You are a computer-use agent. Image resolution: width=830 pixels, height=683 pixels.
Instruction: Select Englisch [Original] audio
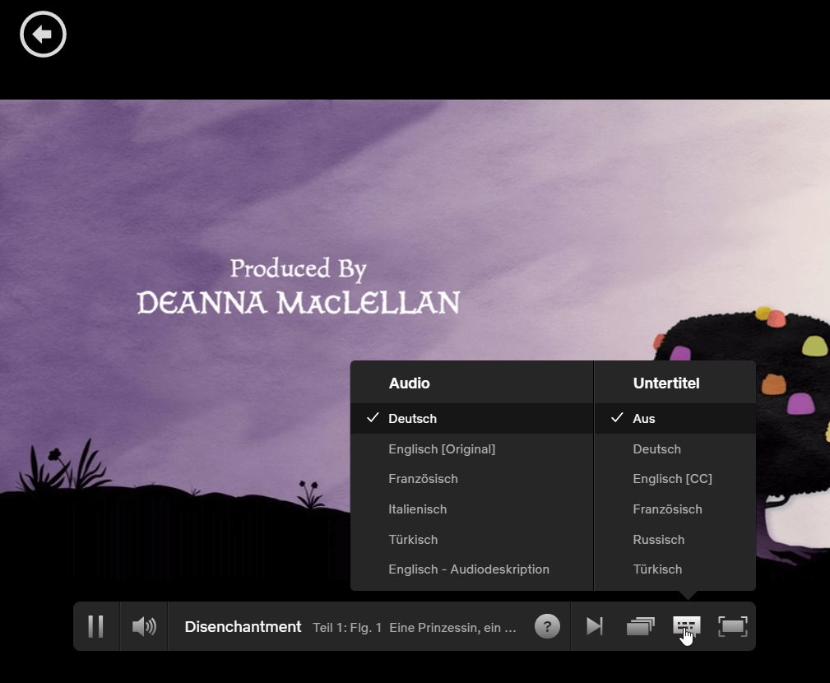[x=471, y=449]
